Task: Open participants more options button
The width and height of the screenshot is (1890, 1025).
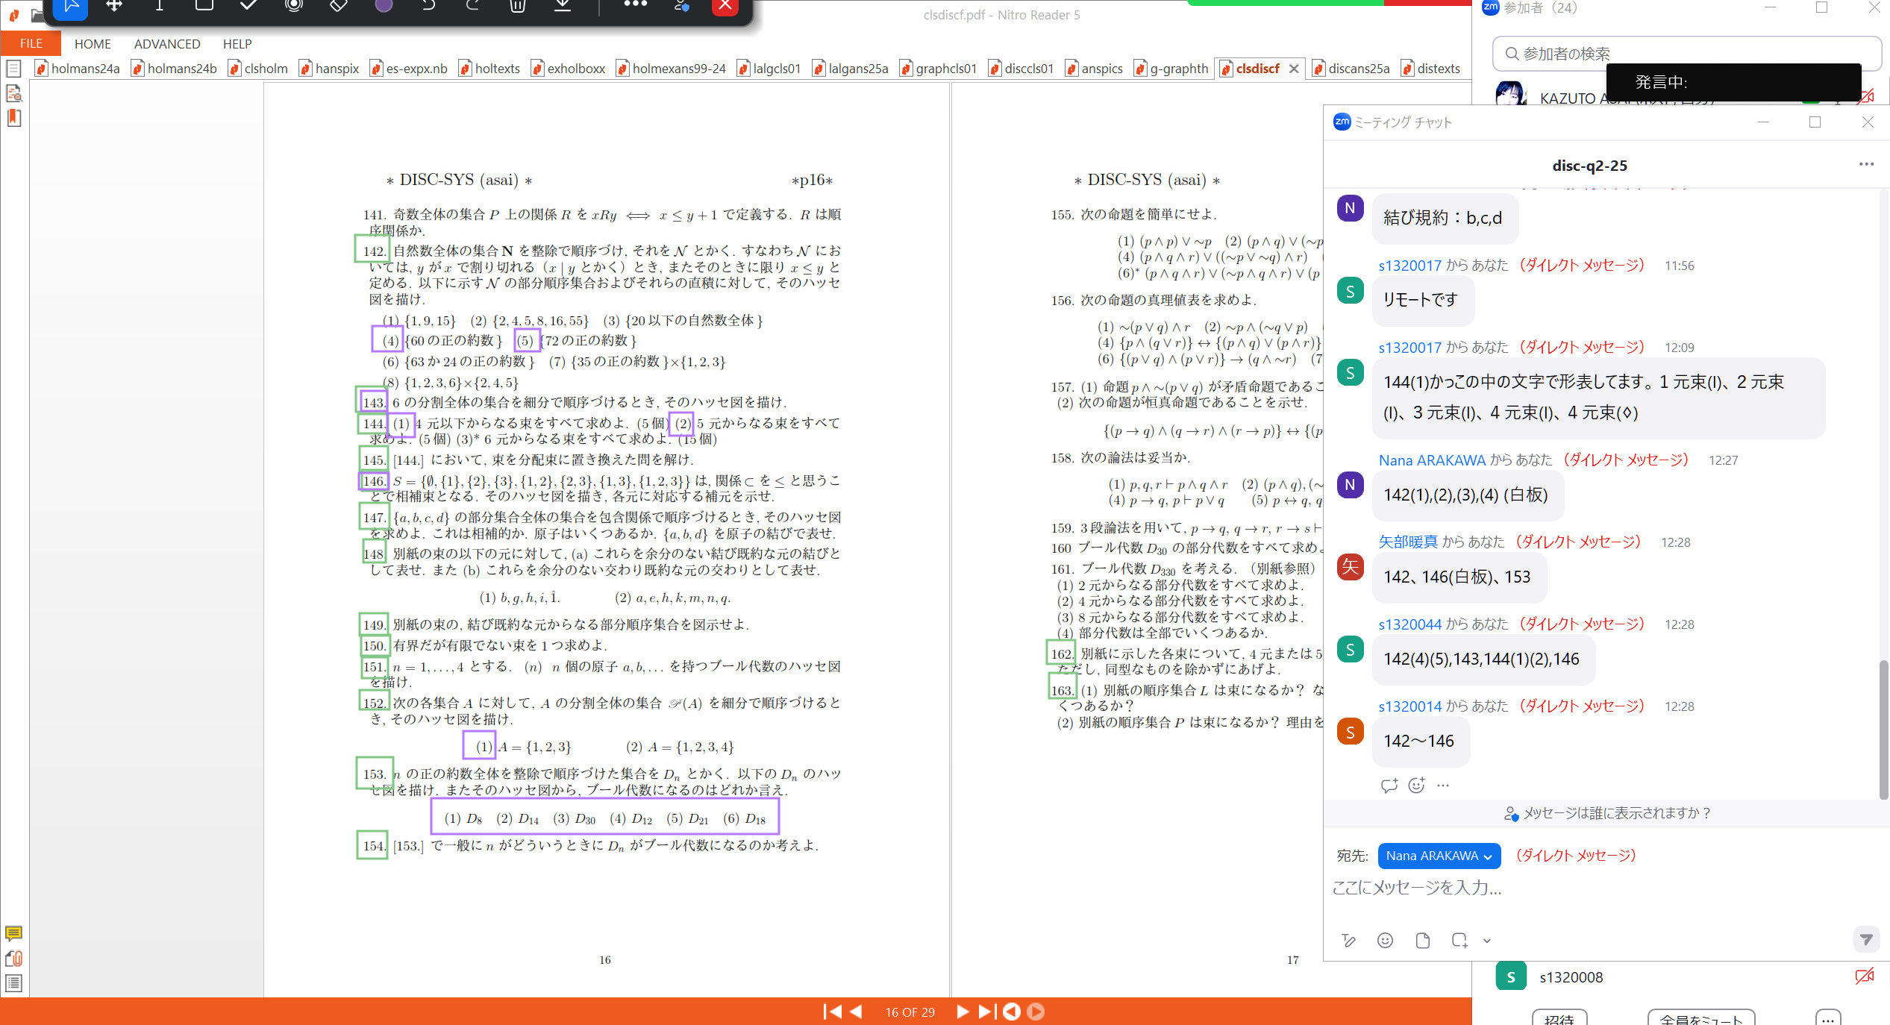Action: (1827, 1018)
